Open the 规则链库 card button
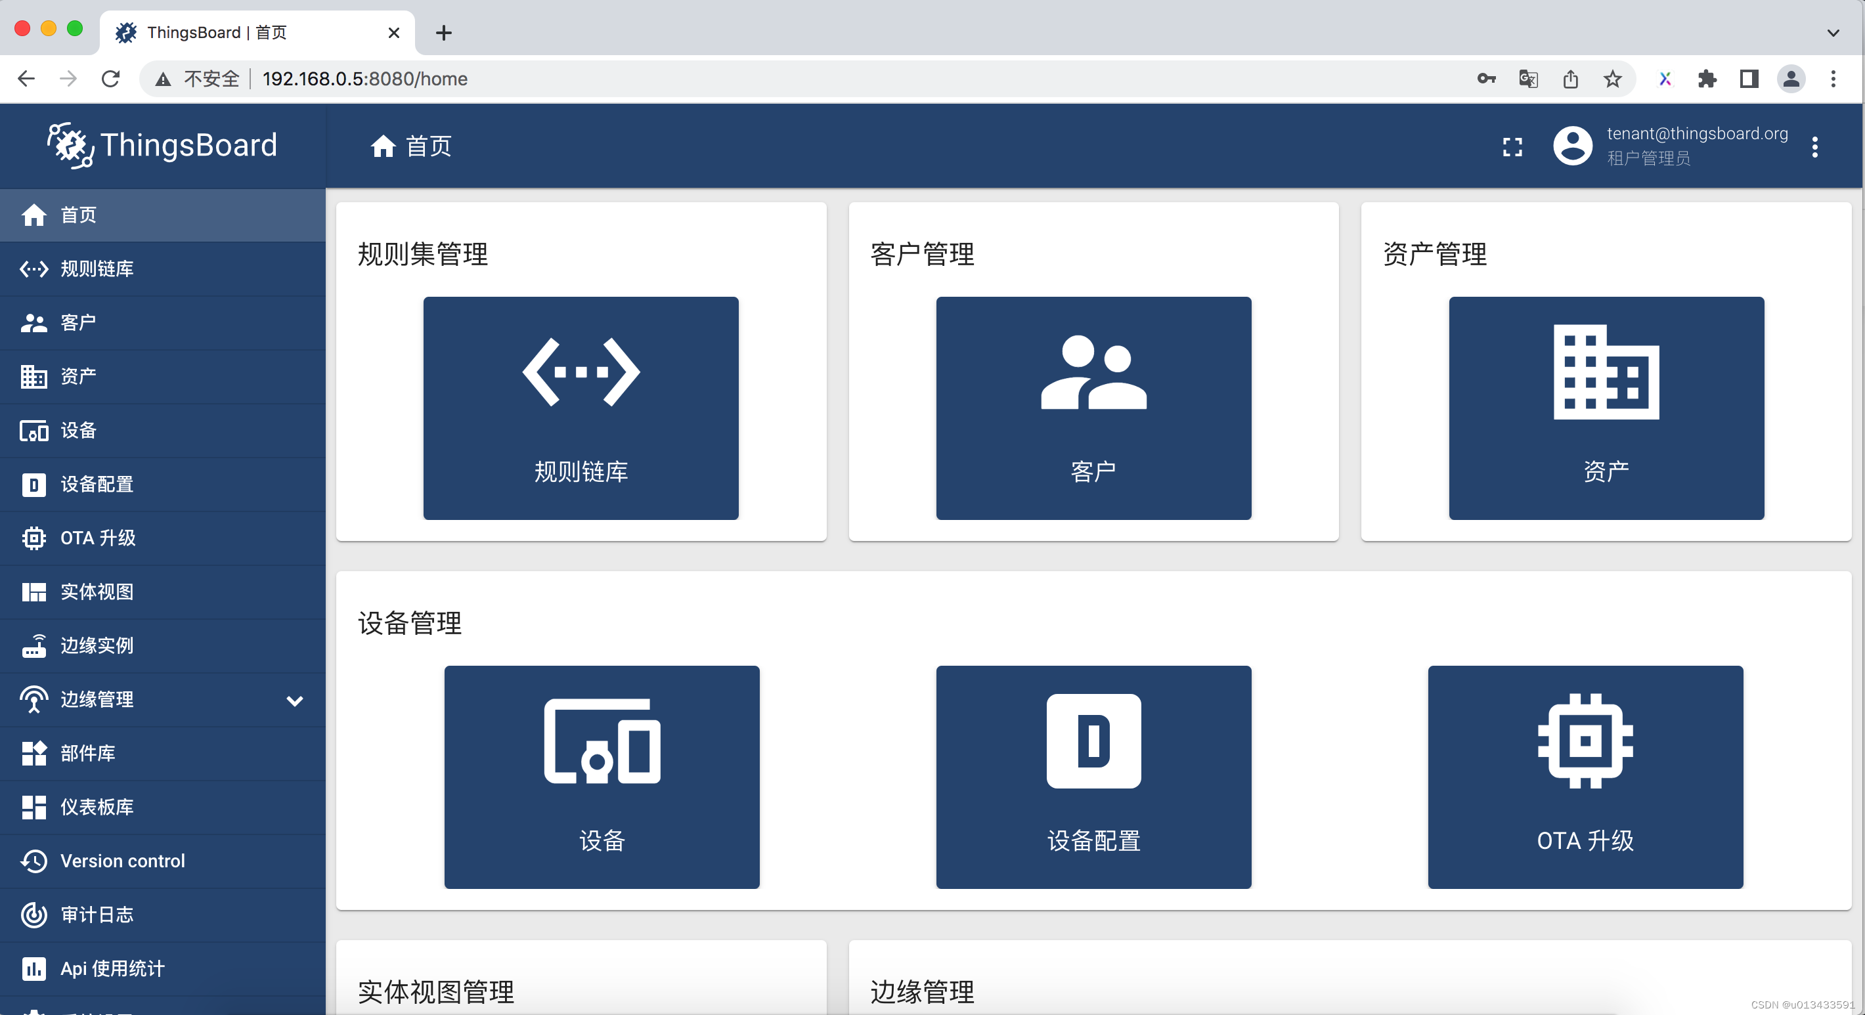Viewport: 1865px width, 1015px height. pyautogui.click(x=581, y=408)
